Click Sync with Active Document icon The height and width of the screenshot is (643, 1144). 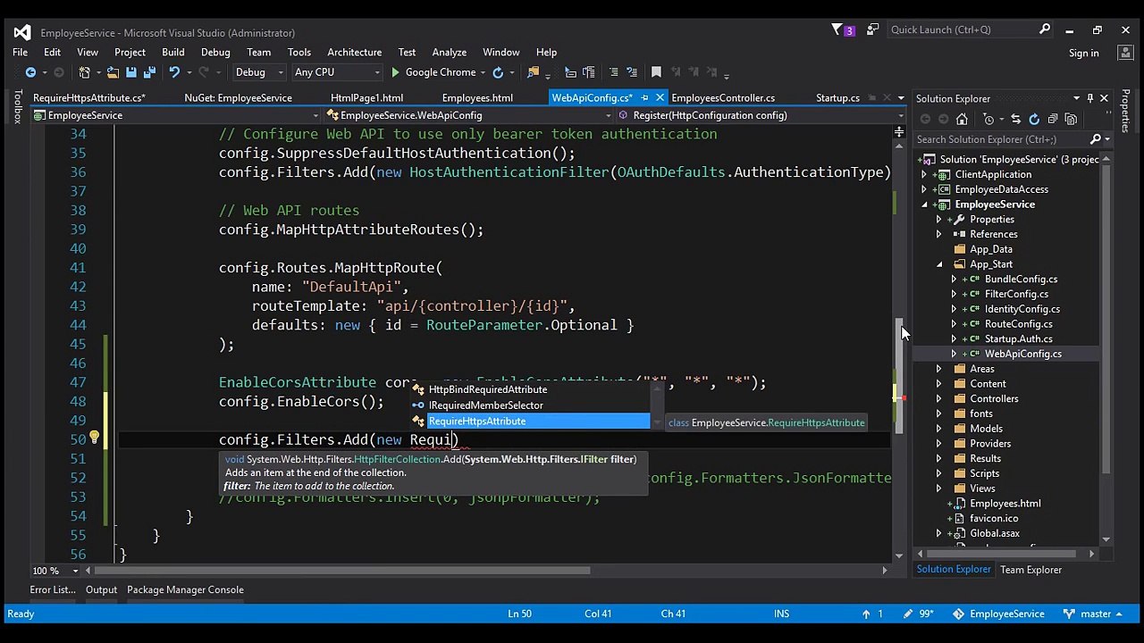pyautogui.click(x=1015, y=119)
